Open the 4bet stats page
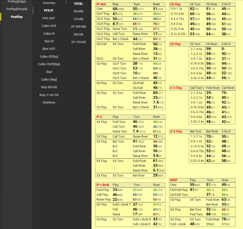This screenshot has height=229, width=243. point(49,72)
